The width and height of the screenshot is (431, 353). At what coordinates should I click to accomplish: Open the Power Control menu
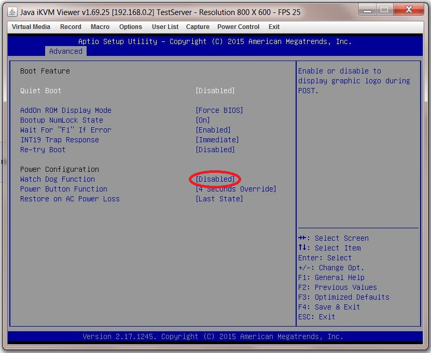pos(238,27)
